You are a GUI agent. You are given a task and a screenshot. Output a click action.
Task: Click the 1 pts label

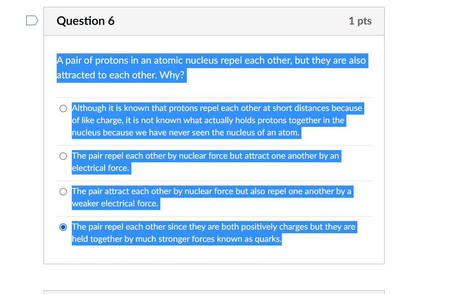pyautogui.click(x=360, y=21)
